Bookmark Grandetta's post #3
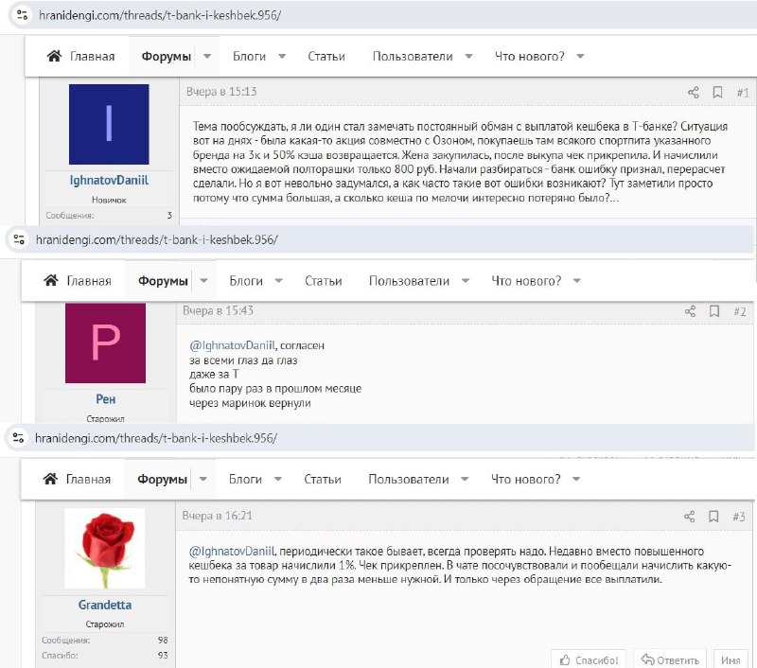Image resolution: width=757 pixels, height=668 pixels. 713,517
